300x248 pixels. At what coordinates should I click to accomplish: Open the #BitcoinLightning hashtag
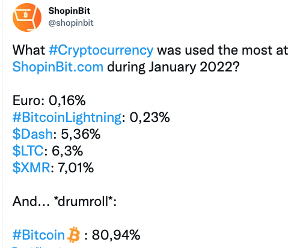pos(67,118)
